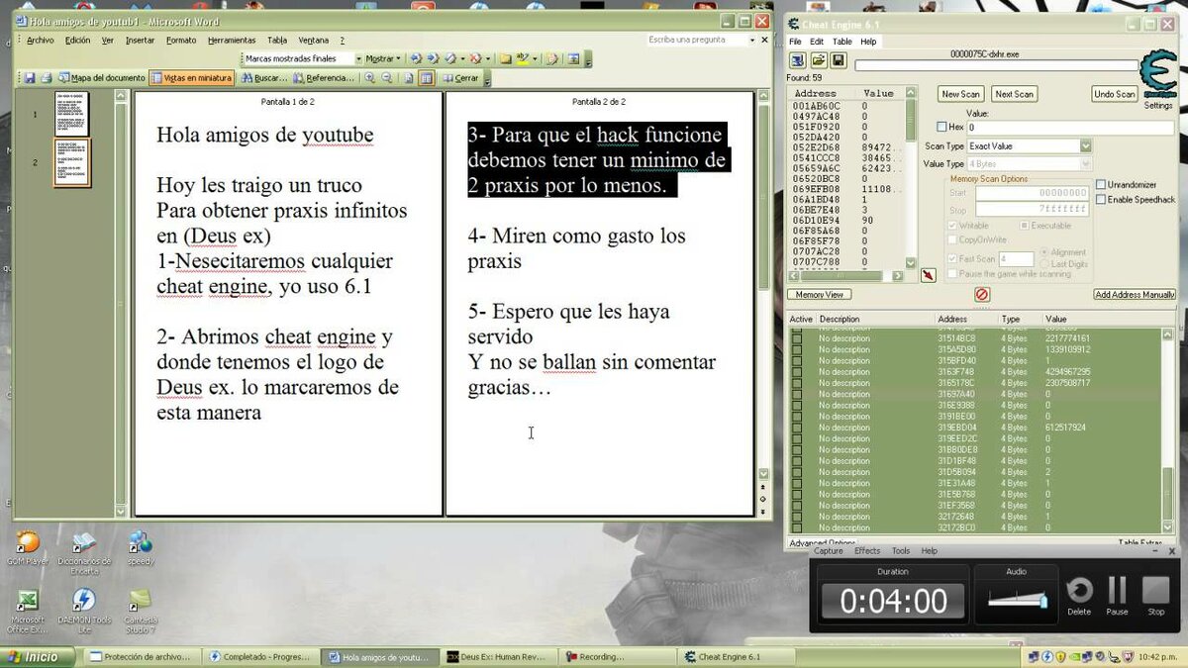Click the Next Scan button

click(1014, 94)
